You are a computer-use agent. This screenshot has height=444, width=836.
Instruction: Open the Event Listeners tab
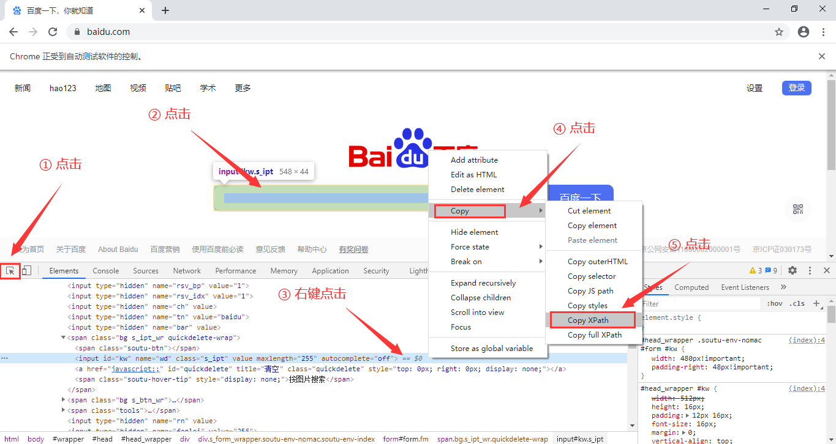(x=744, y=287)
